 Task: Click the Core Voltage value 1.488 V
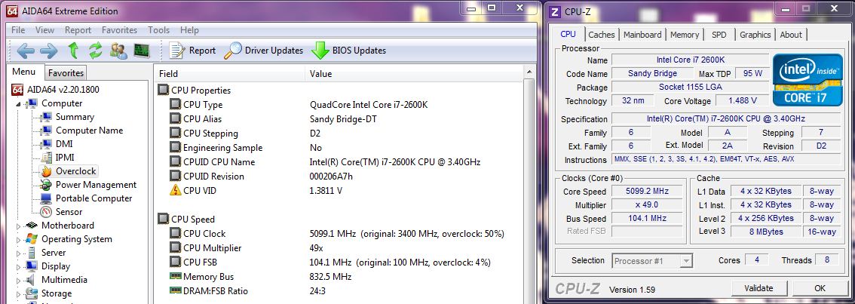pyautogui.click(x=742, y=100)
